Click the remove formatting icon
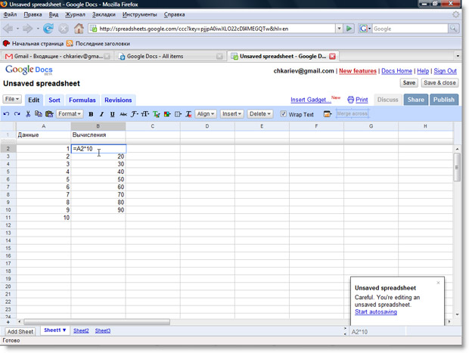Screen dimensions: 469x353 188,114
